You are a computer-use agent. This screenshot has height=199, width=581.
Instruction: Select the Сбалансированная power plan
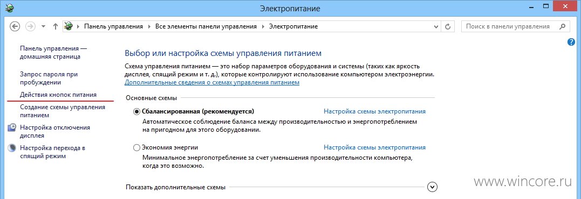tap(136, 111)
